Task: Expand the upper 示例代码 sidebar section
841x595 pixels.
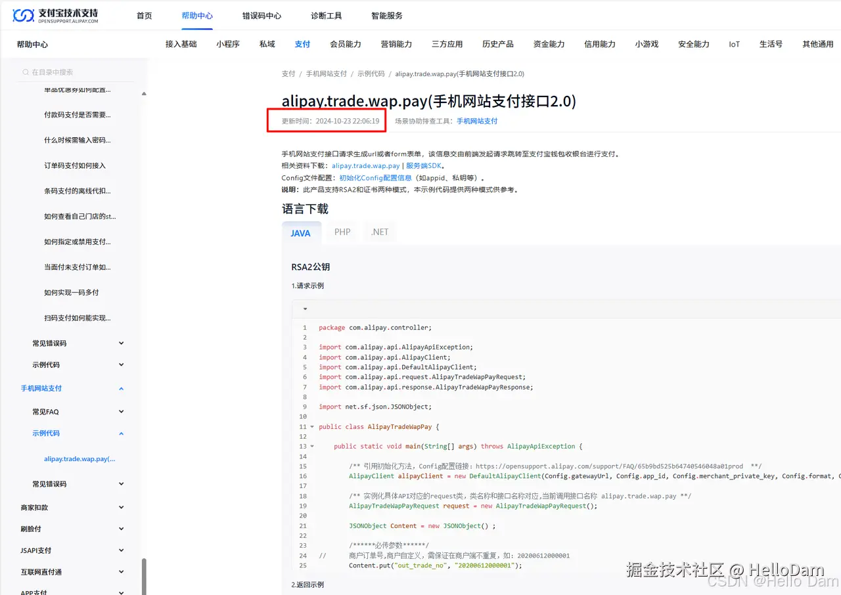Action: 122,364
